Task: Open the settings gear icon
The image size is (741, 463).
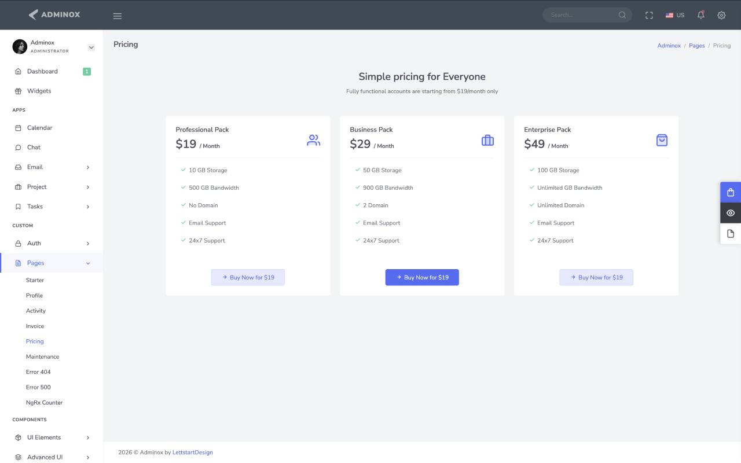Action: 721,15
